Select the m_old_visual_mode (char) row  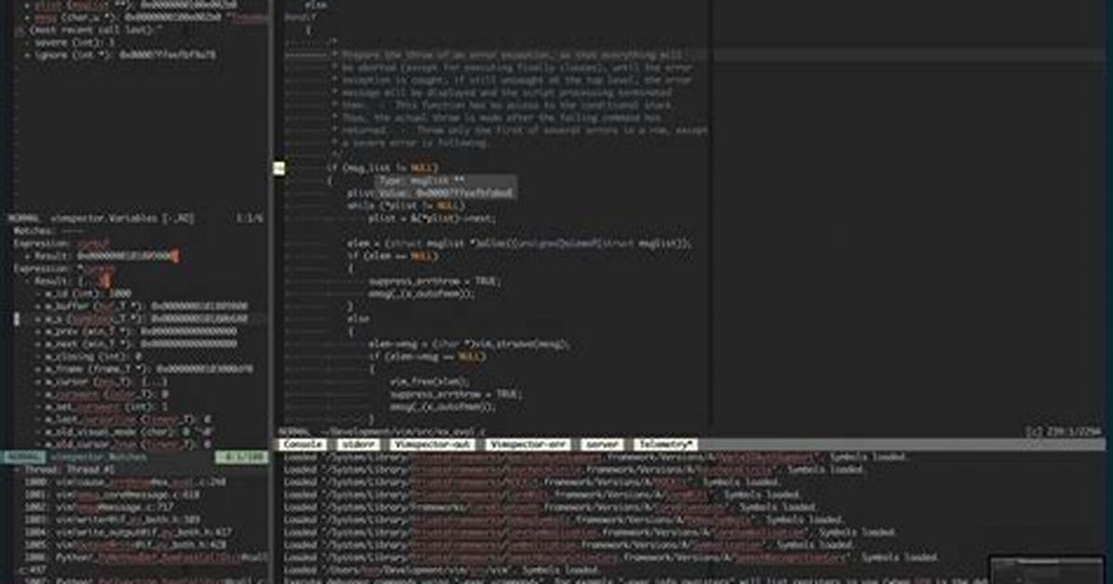pyautogui.click(x=125, y=432)
